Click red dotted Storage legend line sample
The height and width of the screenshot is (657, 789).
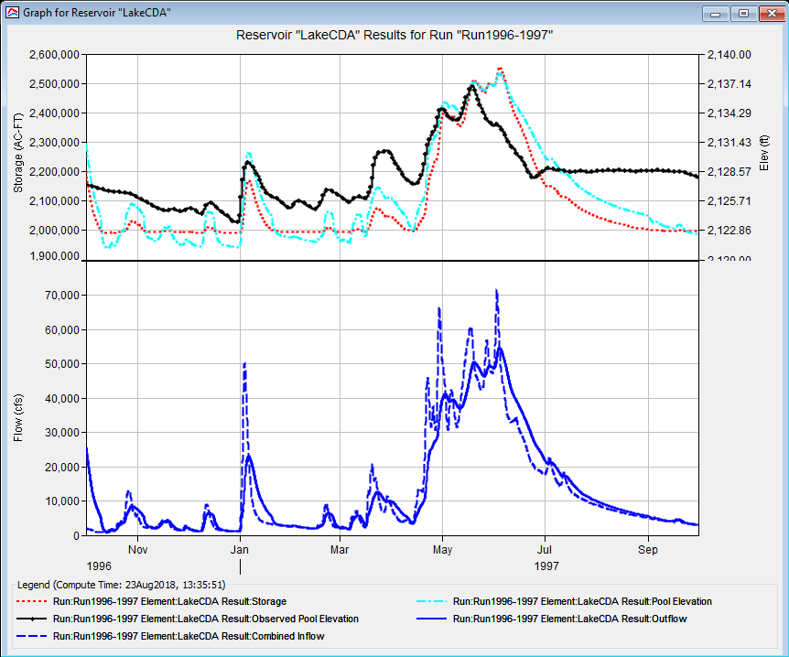[32, 602]
